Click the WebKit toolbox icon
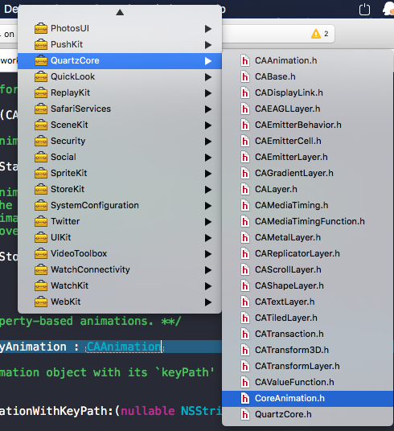This screenshot has height=431, width=394. pyautogui.click(x=41, y=302)
